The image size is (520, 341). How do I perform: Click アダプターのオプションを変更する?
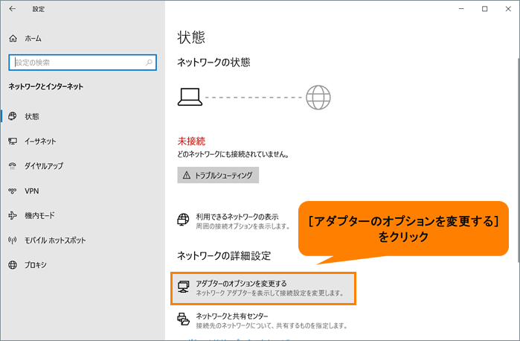tap(263, 288)
